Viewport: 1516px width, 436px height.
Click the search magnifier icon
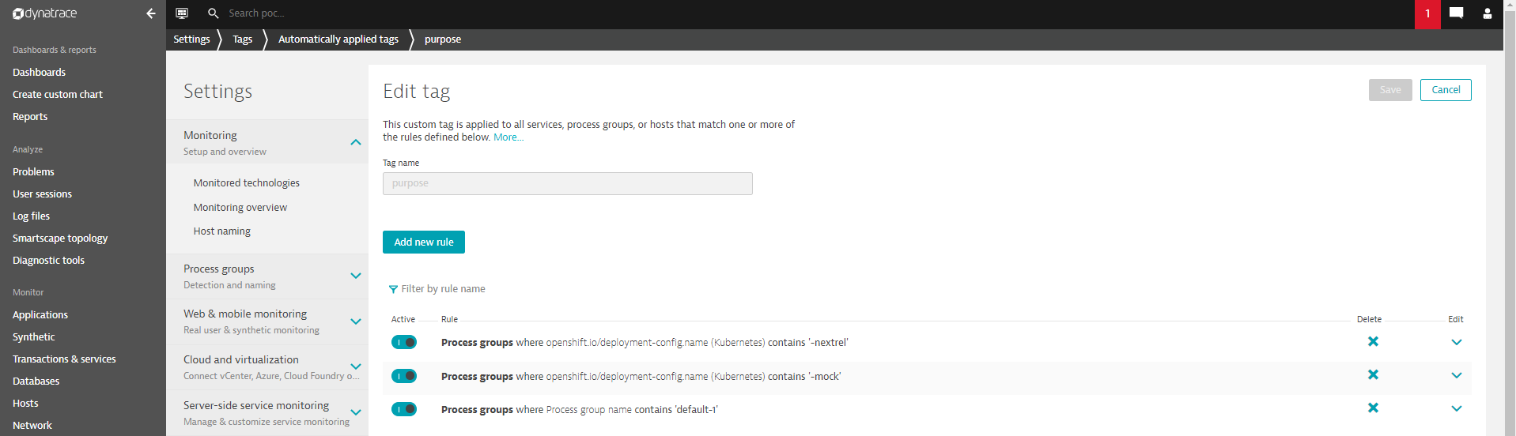click(213, 13)
